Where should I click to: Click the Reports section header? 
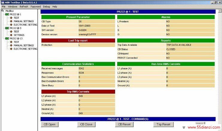(166, 41)
